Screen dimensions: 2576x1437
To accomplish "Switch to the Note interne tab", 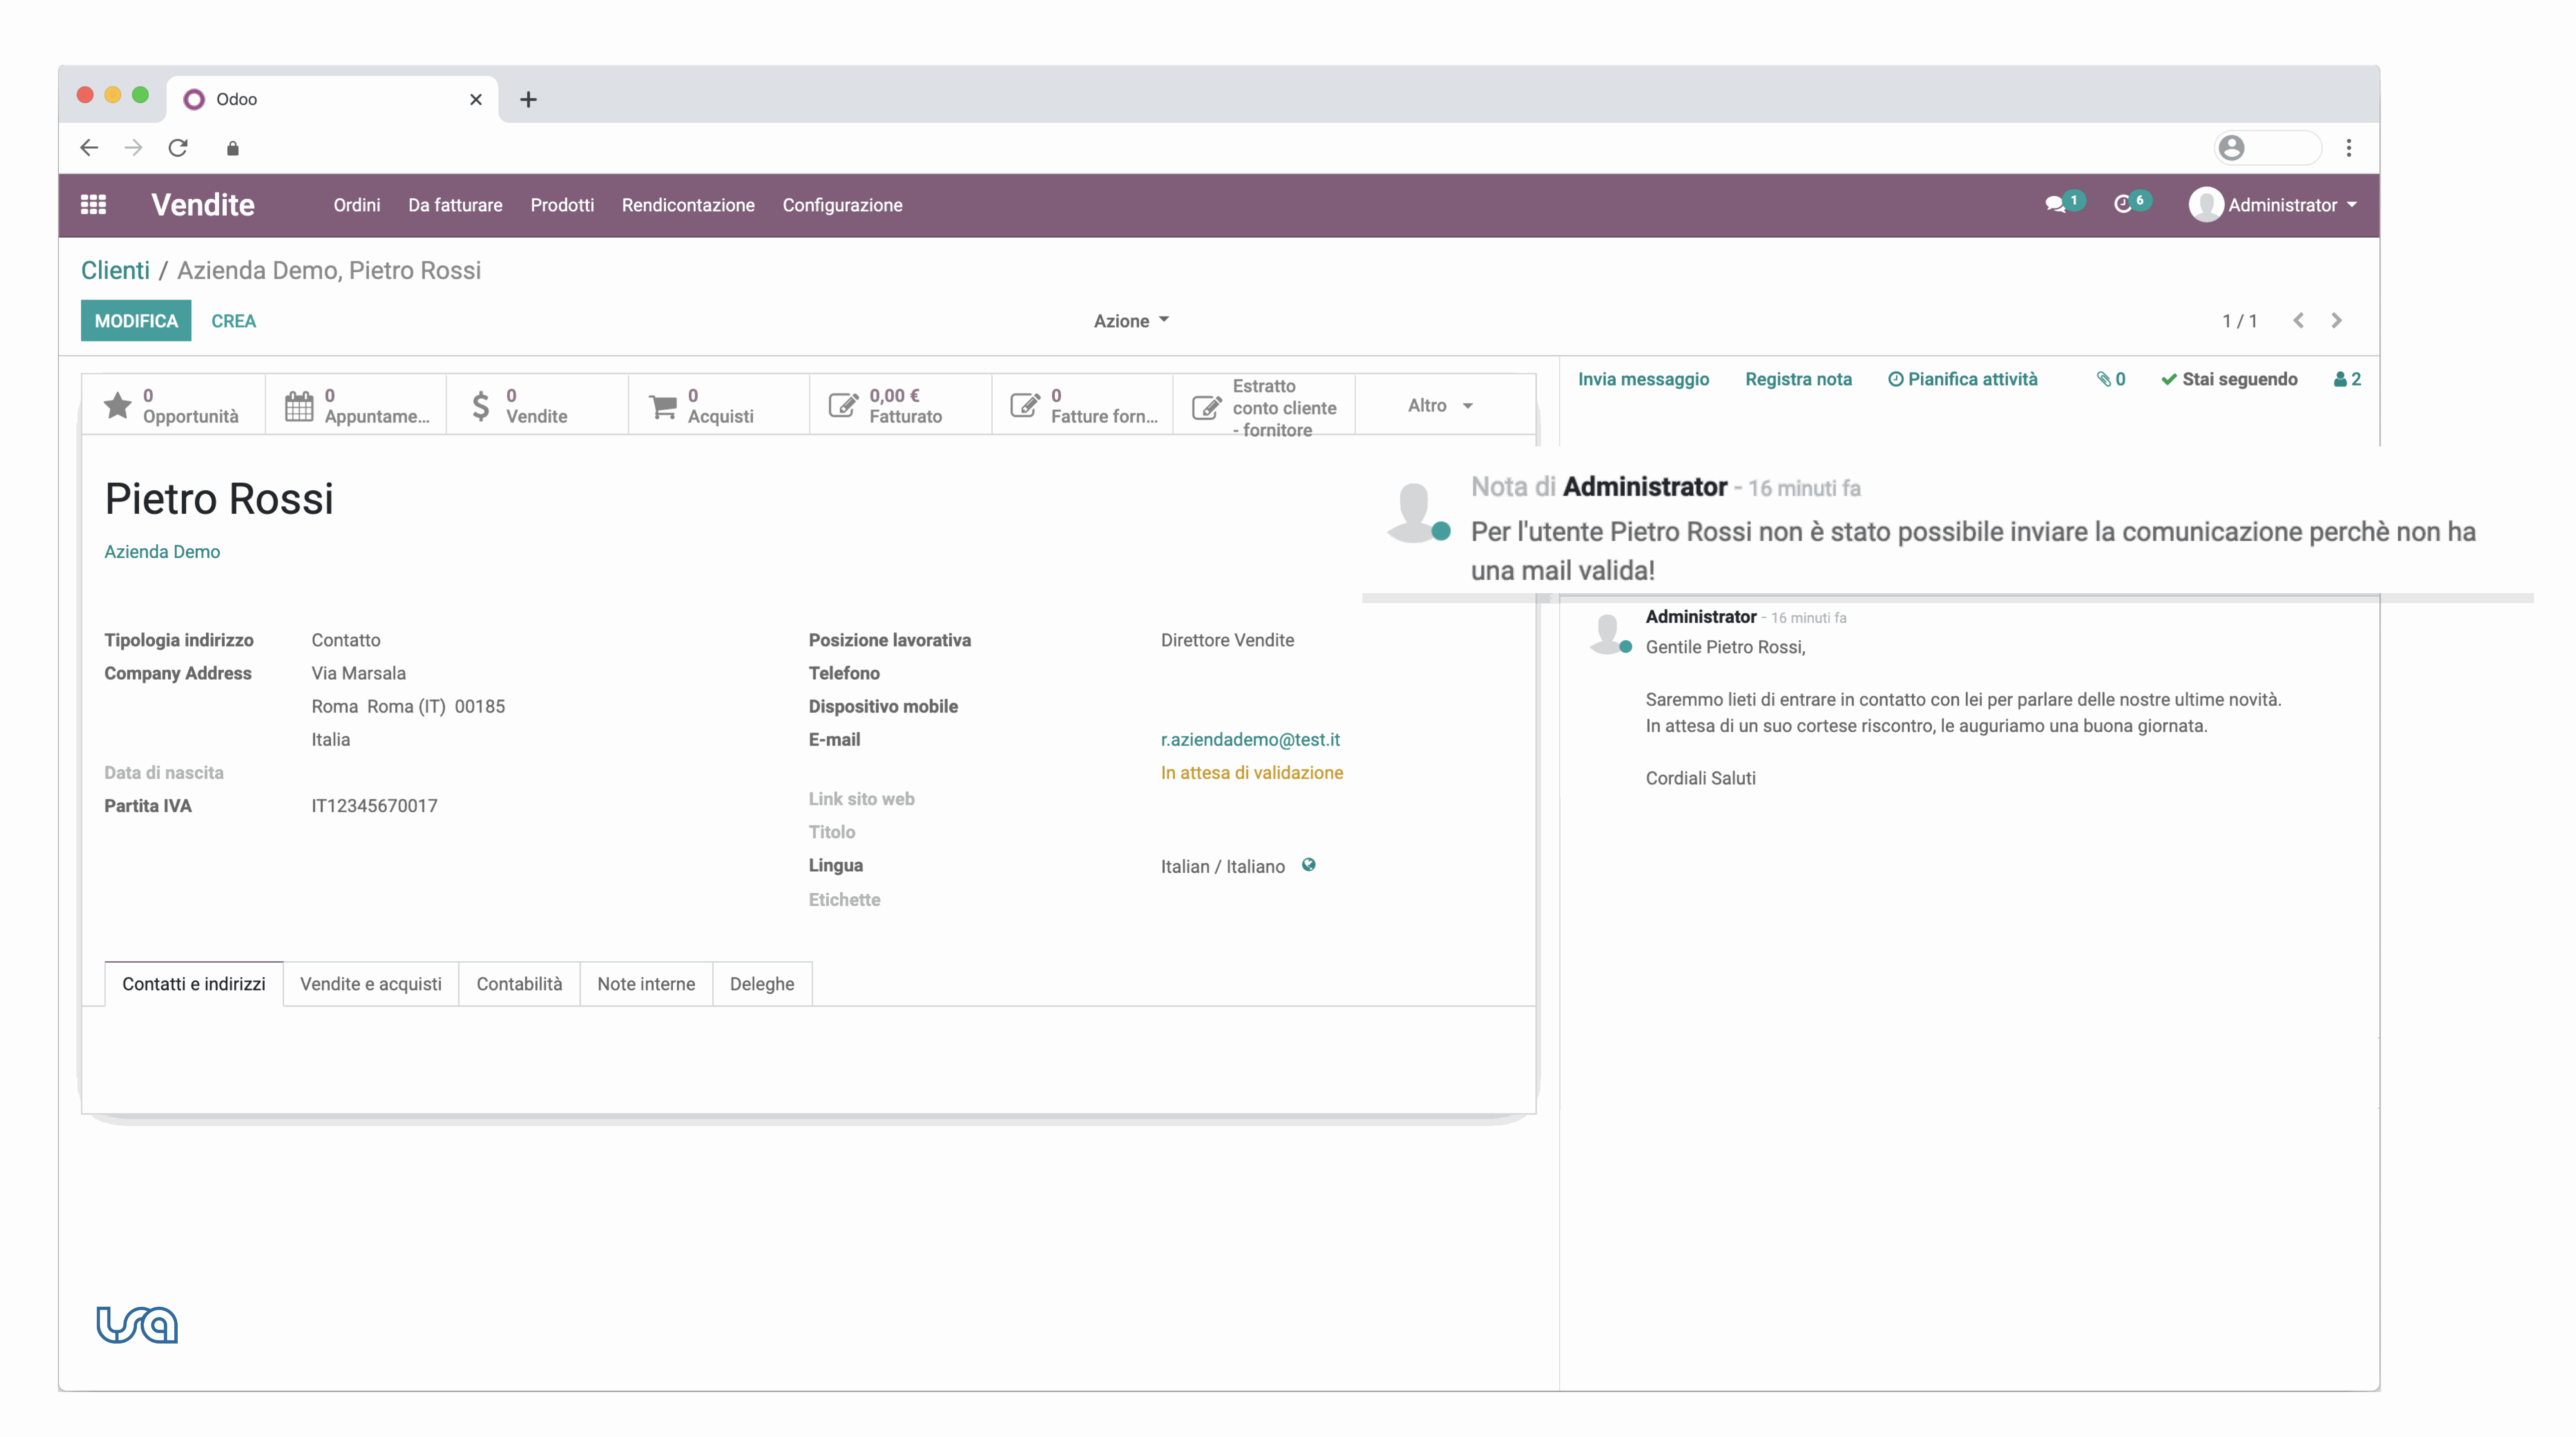I will tap(645, 984).
